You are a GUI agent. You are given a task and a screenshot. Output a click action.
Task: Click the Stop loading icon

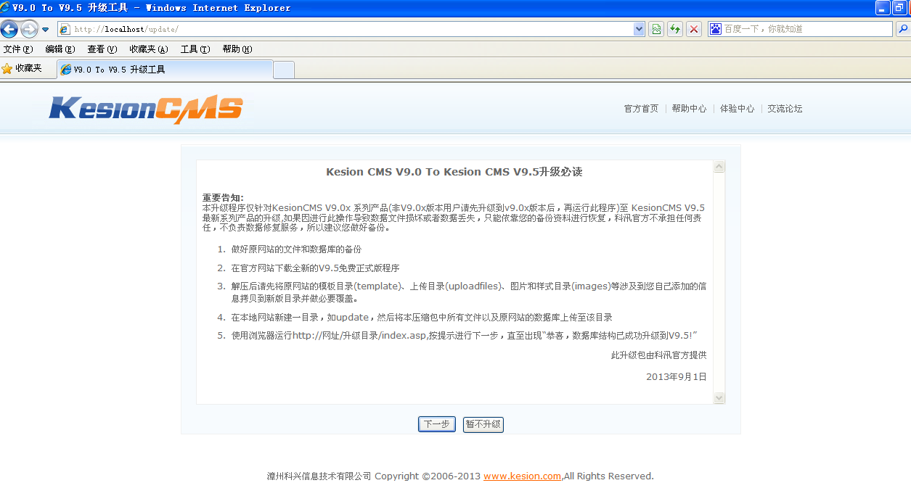click(692, 29)
